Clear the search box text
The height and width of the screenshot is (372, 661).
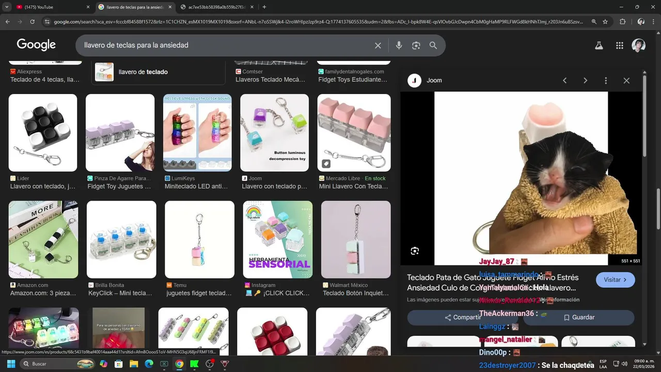(x=378, y=45)
